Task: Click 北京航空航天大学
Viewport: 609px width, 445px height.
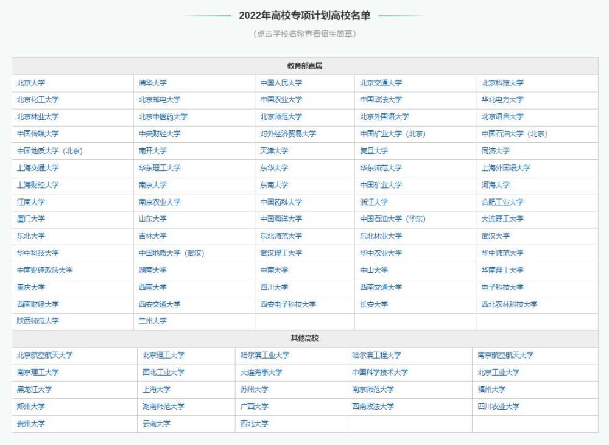Action: pyautogui.click(x=44, y=356)
